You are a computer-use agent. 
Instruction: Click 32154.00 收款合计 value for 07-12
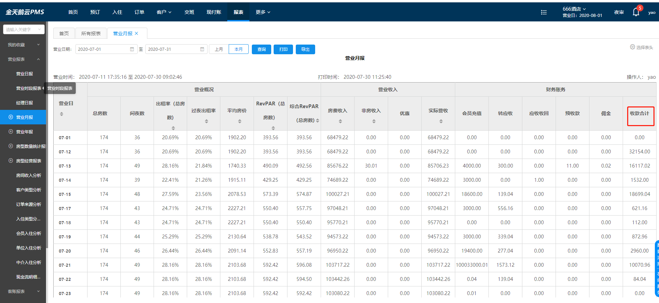pyautogui.click(x=640, y=152)
